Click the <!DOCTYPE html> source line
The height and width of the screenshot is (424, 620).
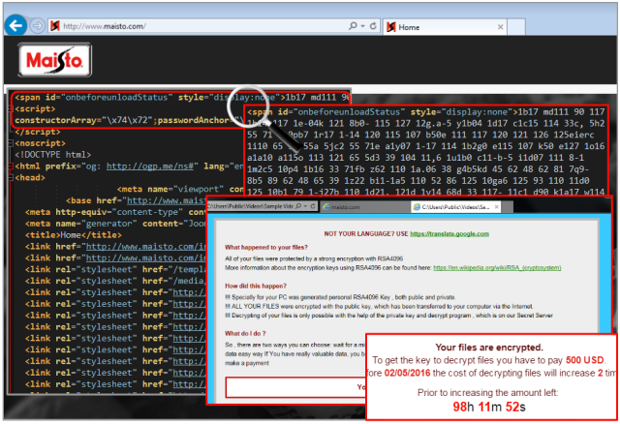[53, 155]
